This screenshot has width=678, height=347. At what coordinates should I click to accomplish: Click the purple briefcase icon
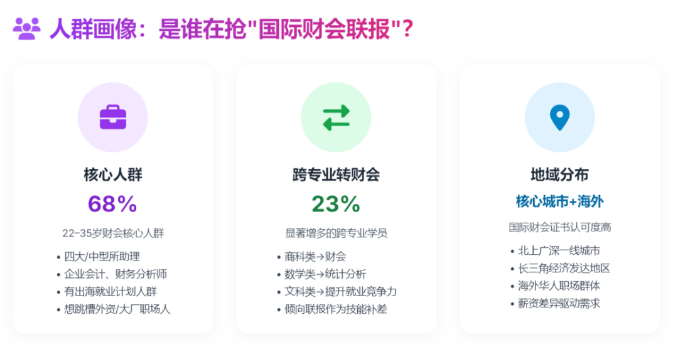[113, 117]
